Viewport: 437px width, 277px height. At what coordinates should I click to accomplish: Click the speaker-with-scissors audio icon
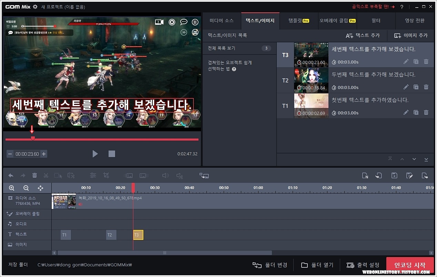pyautogui.click(x=180, y=176)
